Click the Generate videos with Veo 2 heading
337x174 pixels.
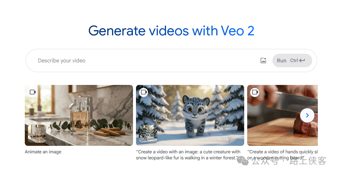point(171,31)
